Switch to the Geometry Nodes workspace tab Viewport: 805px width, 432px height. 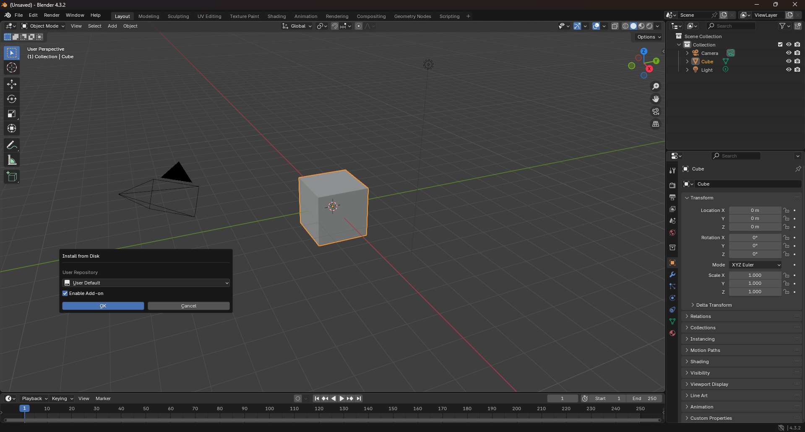412,16
